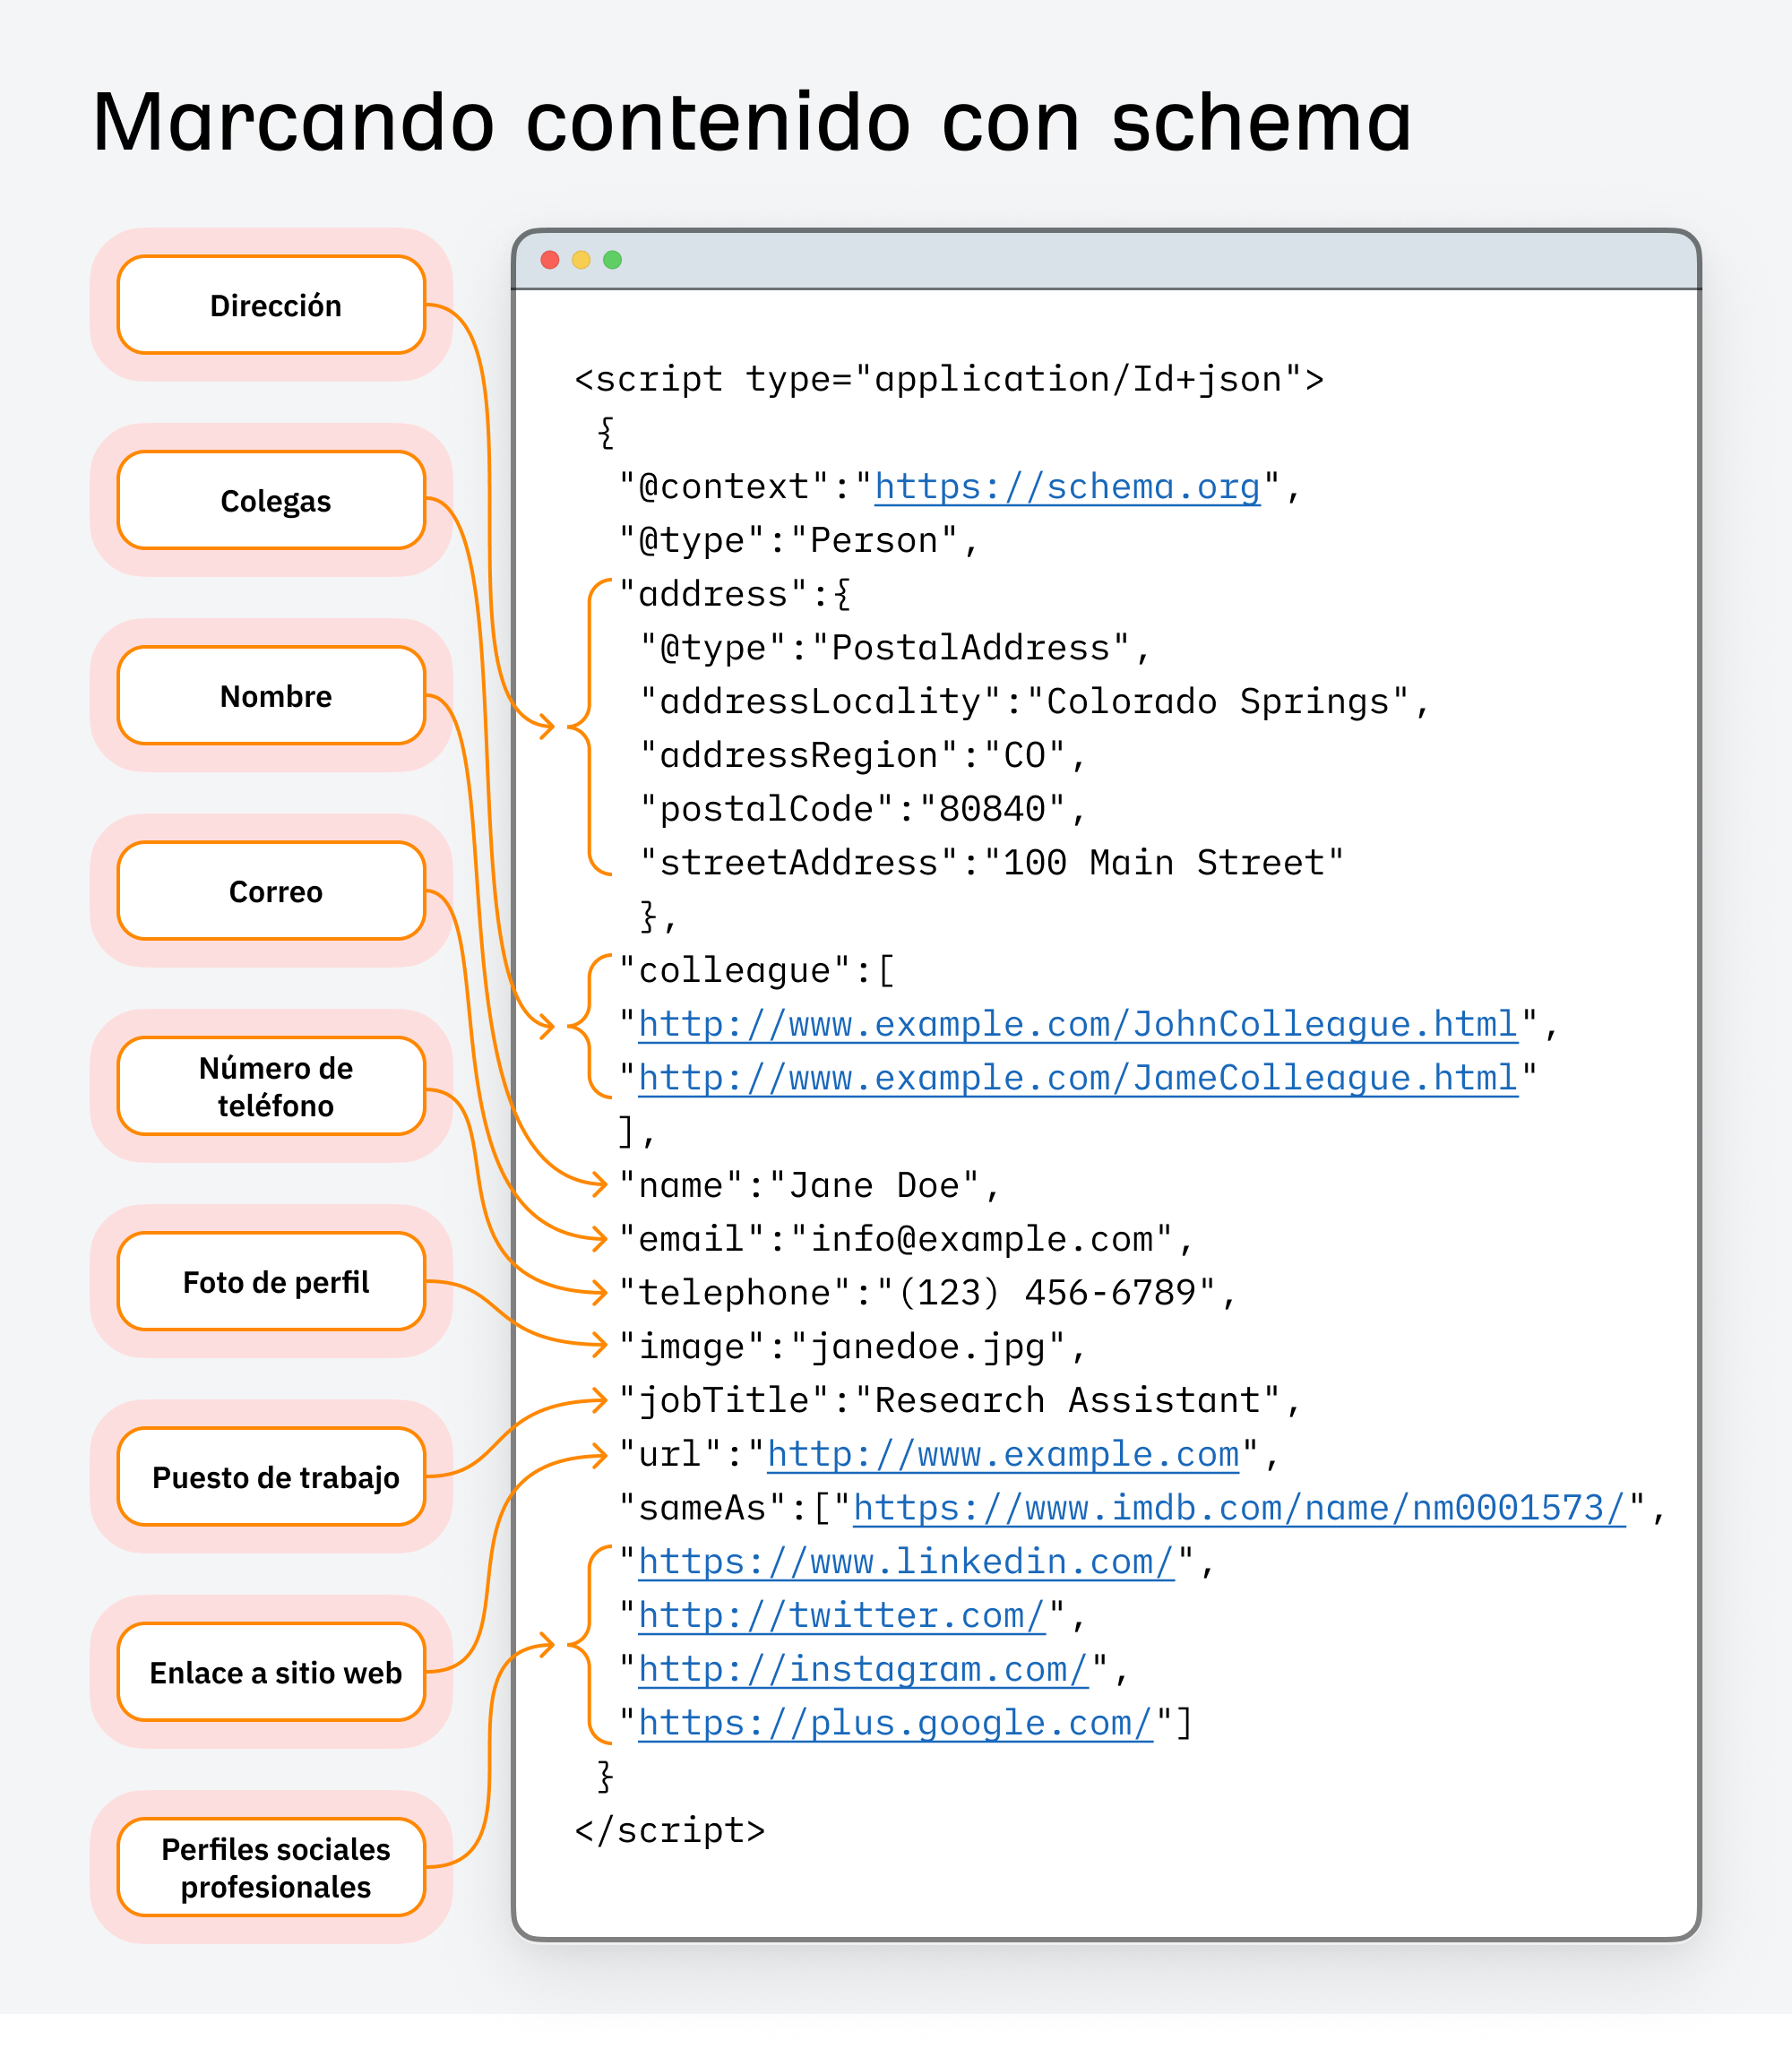Viewport: 1792px width, 2057px height.
Task: Click the Dirección label box
Action: [x=273, y=305]
